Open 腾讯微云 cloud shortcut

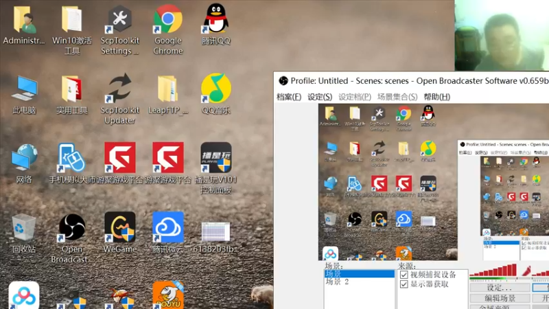tap(168, 233)
